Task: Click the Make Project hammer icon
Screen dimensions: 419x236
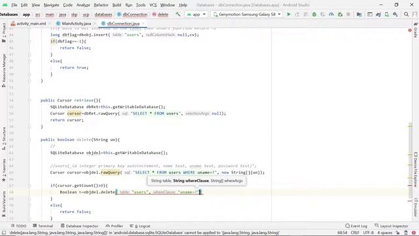Action: tap(177, 14)
